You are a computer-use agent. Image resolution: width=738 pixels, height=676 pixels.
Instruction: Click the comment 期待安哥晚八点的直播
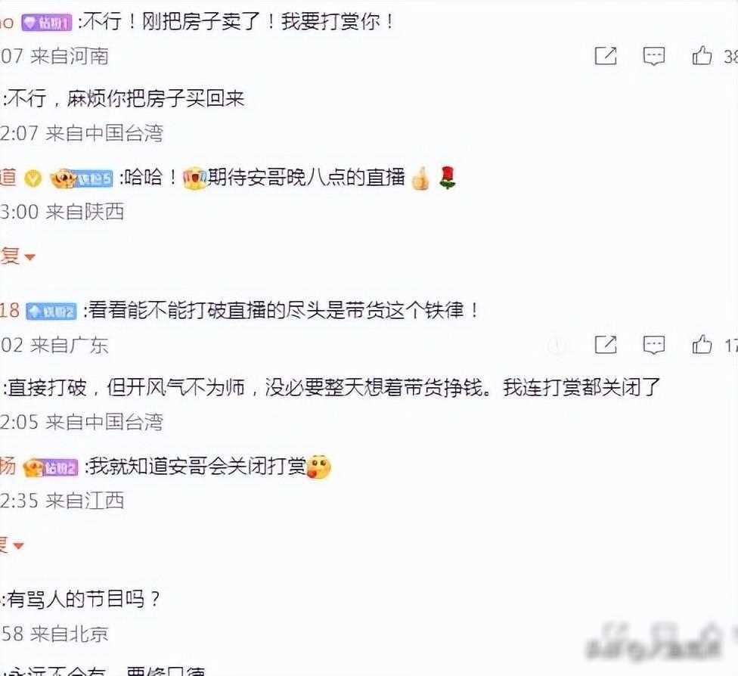306,178
